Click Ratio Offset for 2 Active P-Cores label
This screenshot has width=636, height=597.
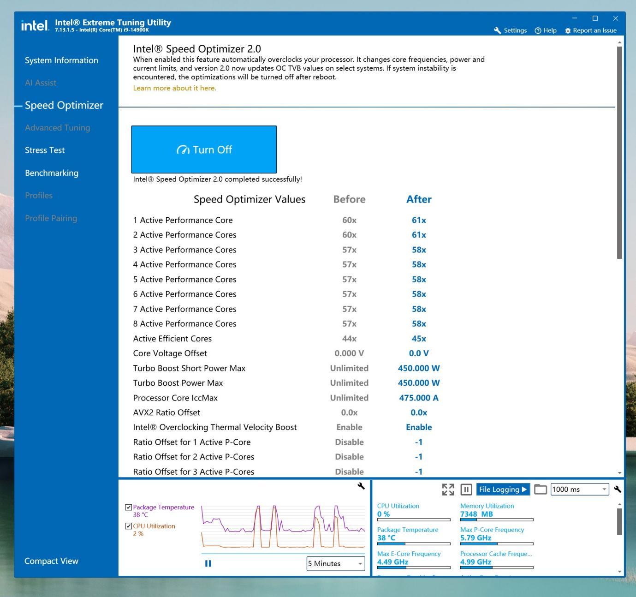(194, 457)
